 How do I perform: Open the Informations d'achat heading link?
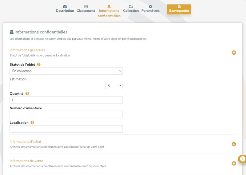[25, 142]
